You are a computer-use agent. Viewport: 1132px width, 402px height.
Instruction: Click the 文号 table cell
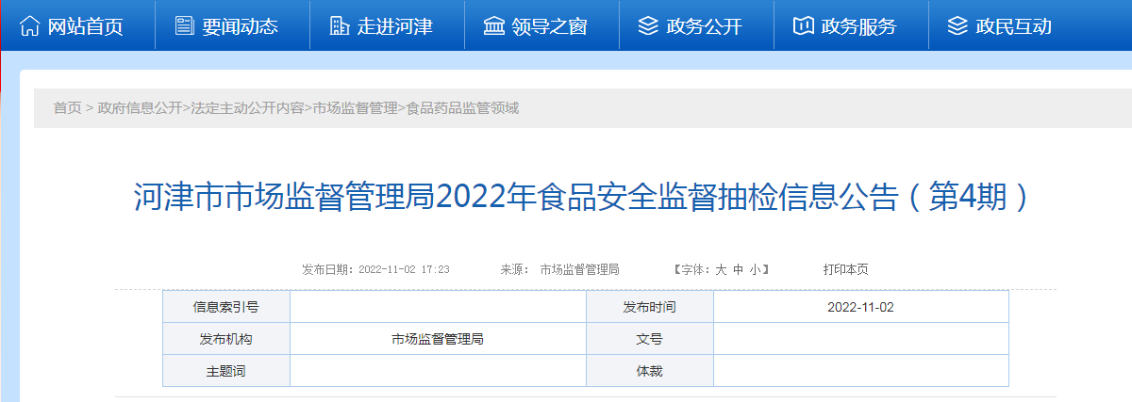tap(650, 339)
